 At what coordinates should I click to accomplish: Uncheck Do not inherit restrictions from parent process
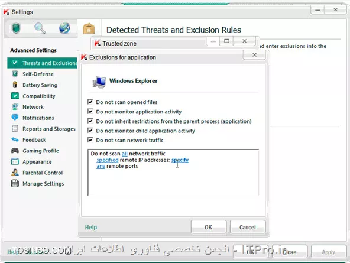point(90,121)
